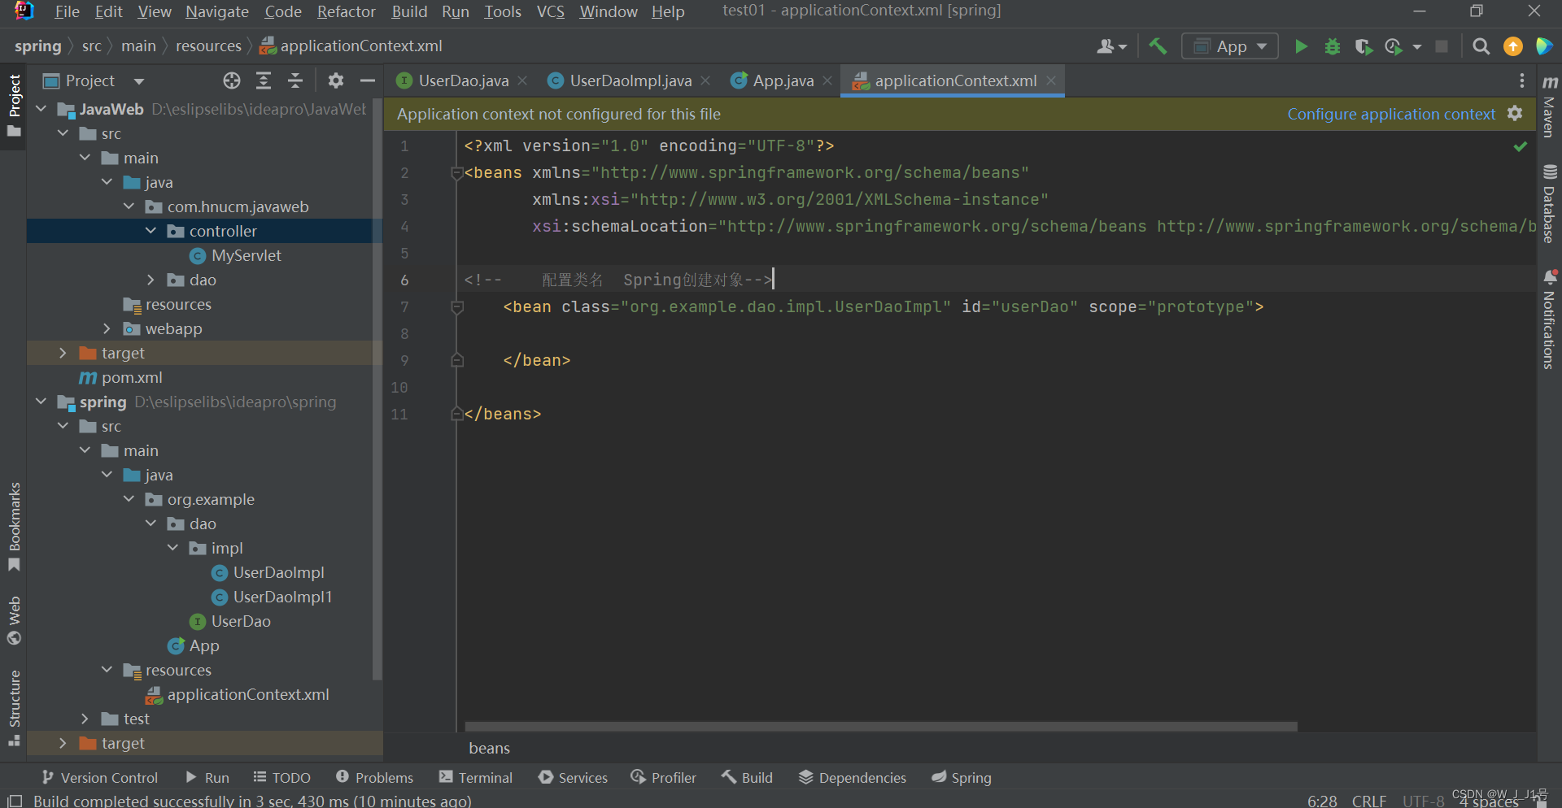This screenshot has width=1562, height=808.
Task: Toggle fold marker on beans opening tag
Action: tap(457, 173)
